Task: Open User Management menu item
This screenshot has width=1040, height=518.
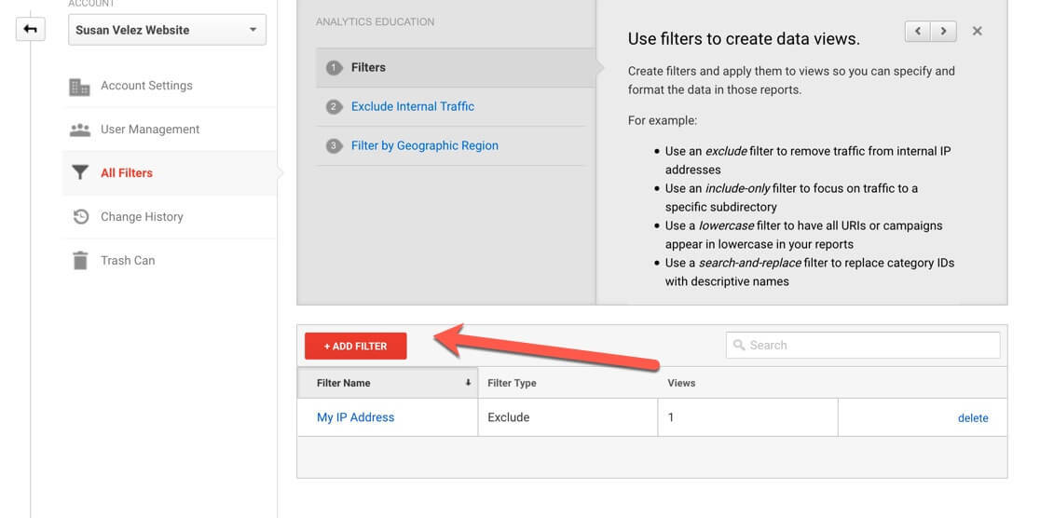Action: [x=150, y=129]
